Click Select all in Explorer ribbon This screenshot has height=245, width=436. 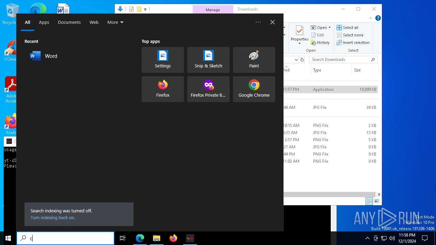[x=347, y=28]
